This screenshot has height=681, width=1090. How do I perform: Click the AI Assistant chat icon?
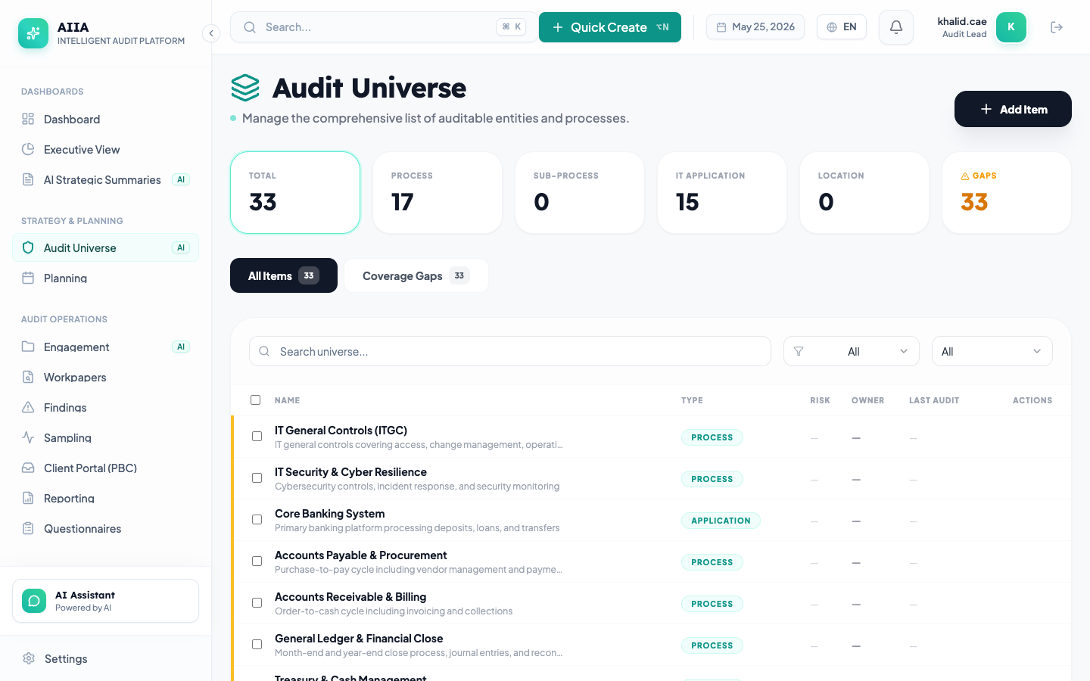click(x=34, y=601)
